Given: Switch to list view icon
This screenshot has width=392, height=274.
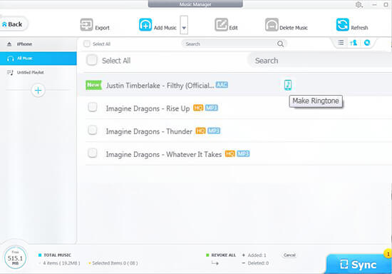Looking at the screenshot, I should coord(341,43).
